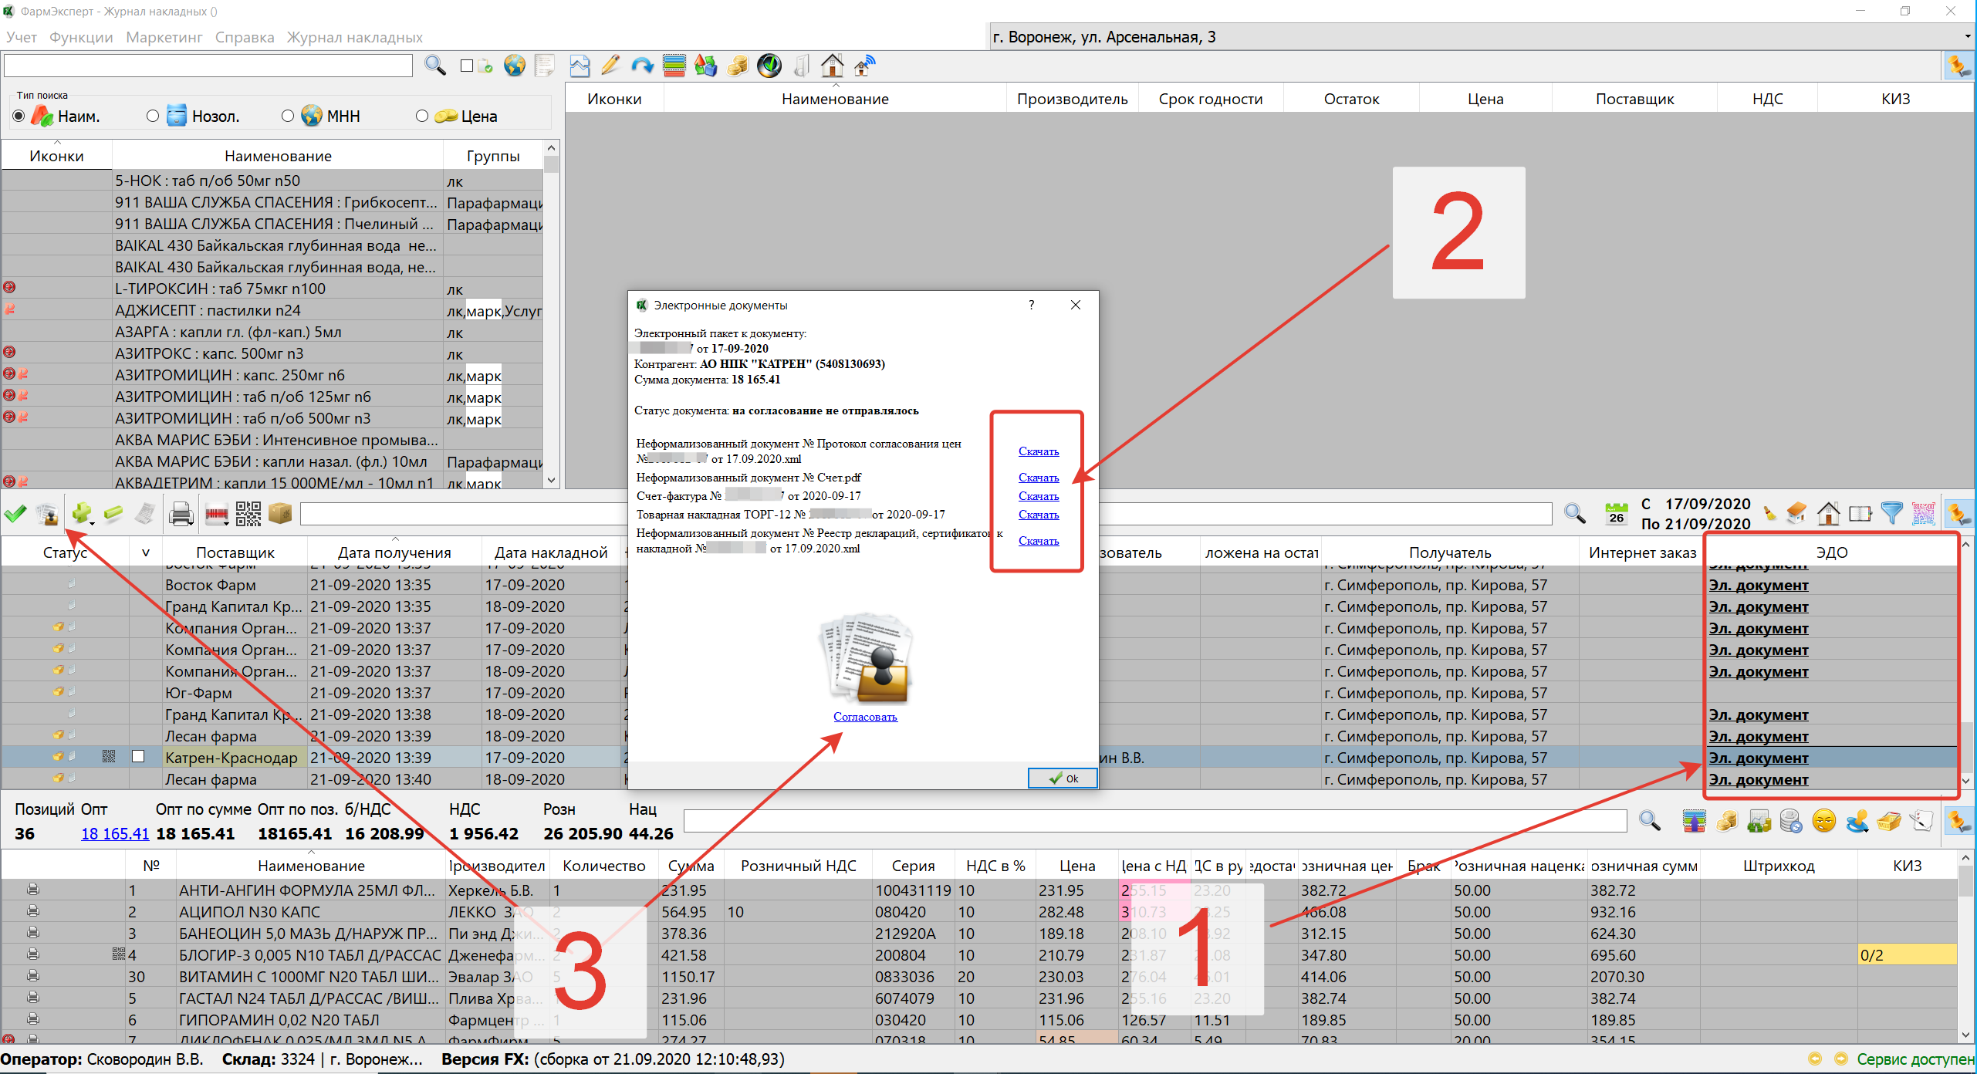Screen dimensions: 1977x1074
Task: Open the Функции menu
Action: point(81,37)
